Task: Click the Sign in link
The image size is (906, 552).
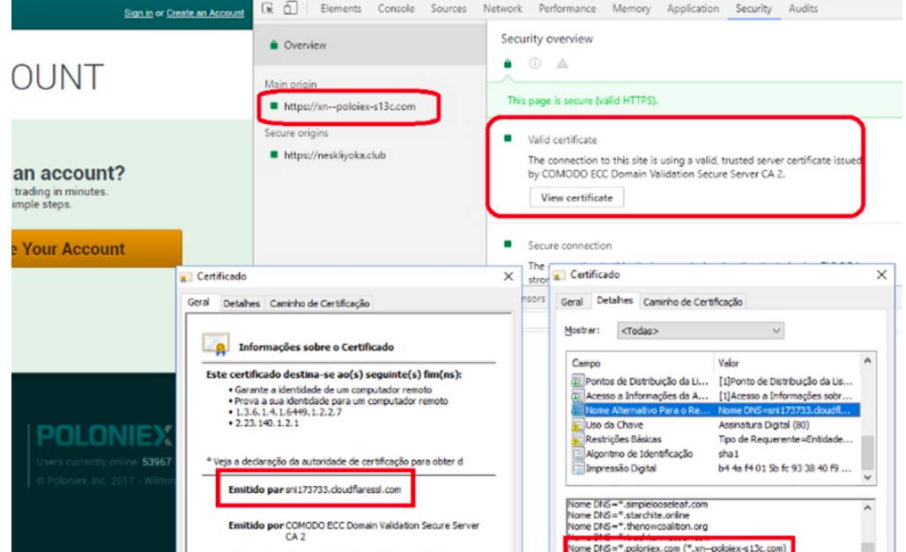Action: coord(138,12)
